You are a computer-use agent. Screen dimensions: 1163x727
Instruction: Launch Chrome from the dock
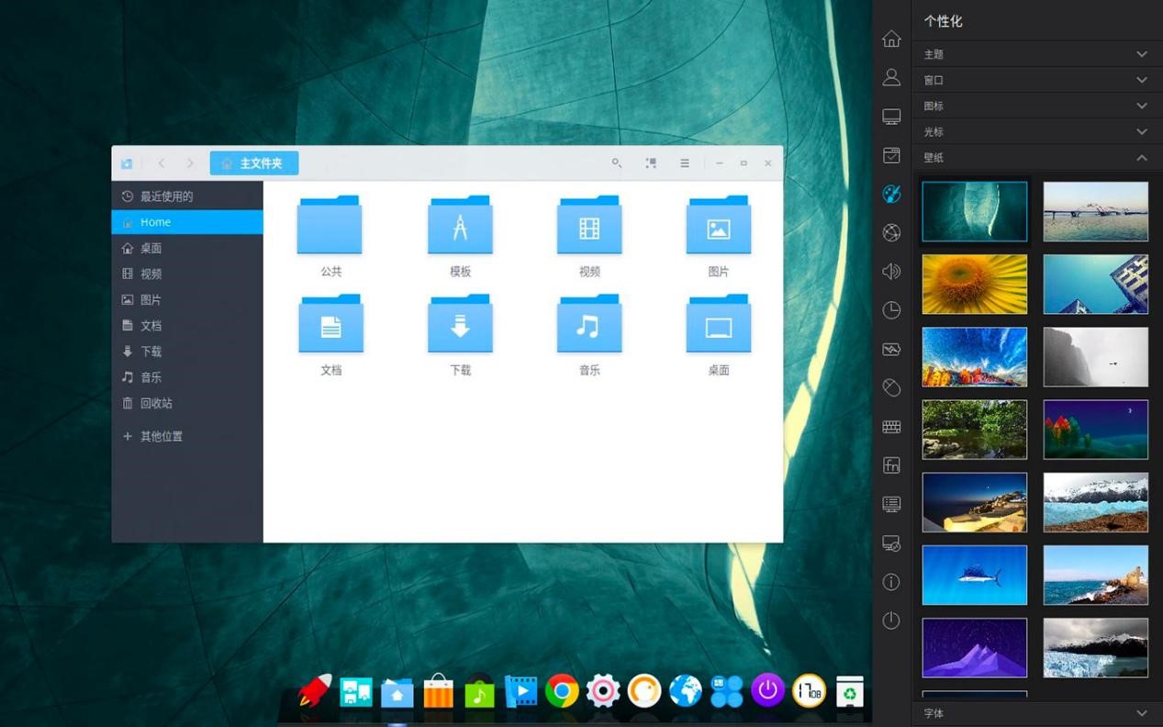pyautogui.click(x=562, y=691)
